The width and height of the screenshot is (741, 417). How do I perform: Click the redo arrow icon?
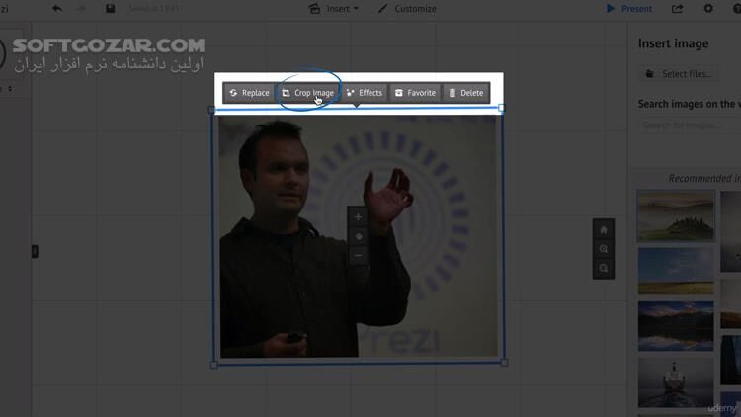click(83, 9)
